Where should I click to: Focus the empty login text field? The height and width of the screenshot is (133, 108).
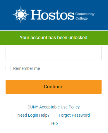(54, 53)
